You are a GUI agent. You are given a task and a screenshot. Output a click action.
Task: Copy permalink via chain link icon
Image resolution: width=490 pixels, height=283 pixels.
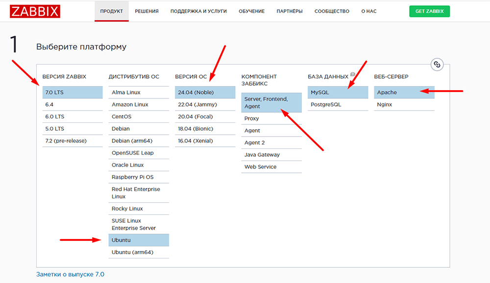click(x=437, y=65)
